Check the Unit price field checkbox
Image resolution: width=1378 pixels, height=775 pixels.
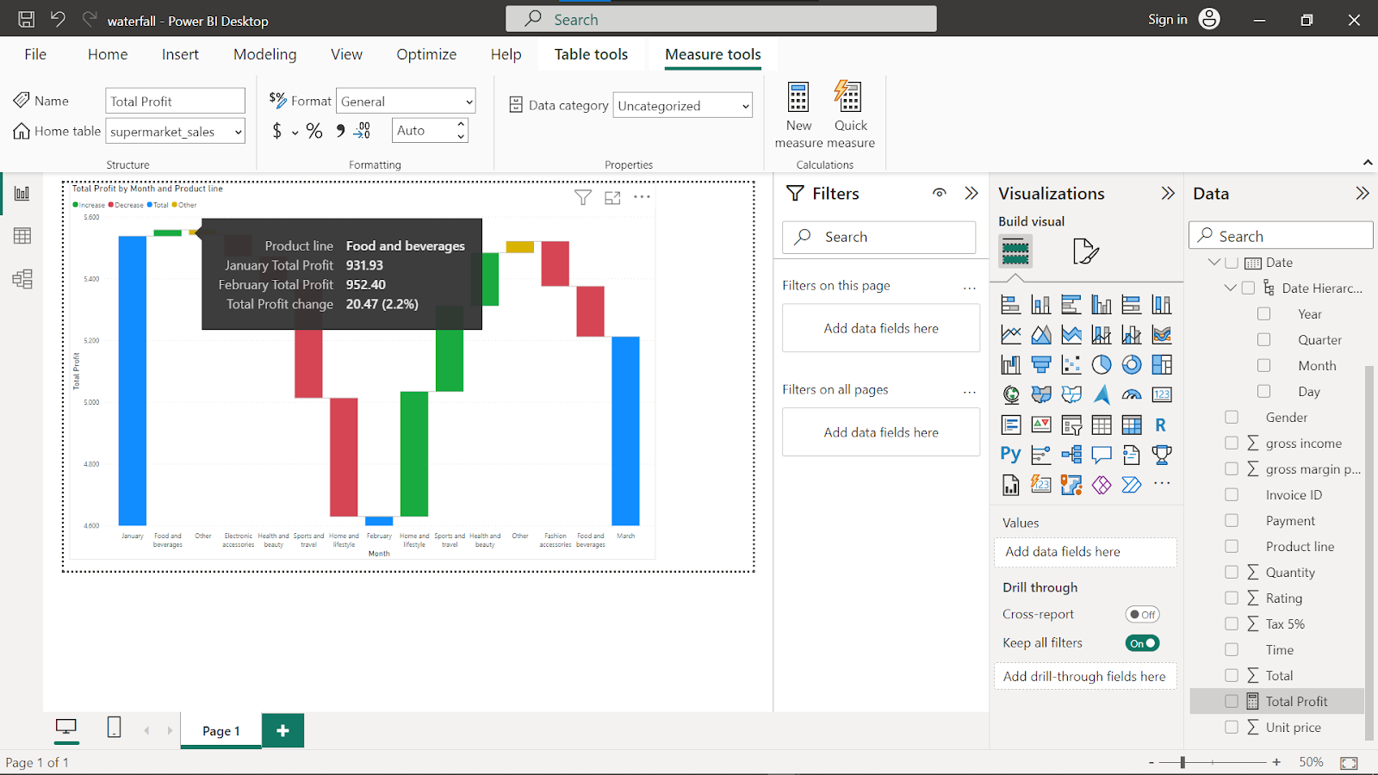point(1232,727)
